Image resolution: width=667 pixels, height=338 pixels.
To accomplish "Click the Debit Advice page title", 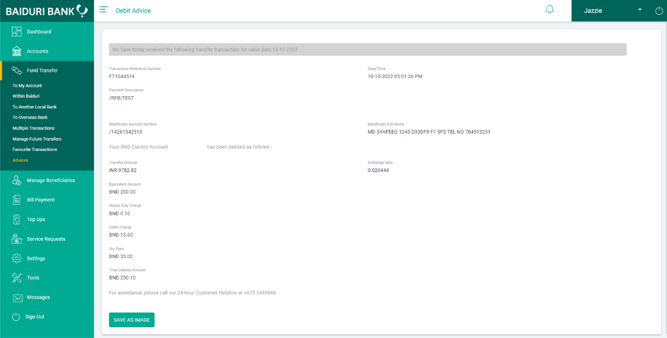I will [133, 11].
